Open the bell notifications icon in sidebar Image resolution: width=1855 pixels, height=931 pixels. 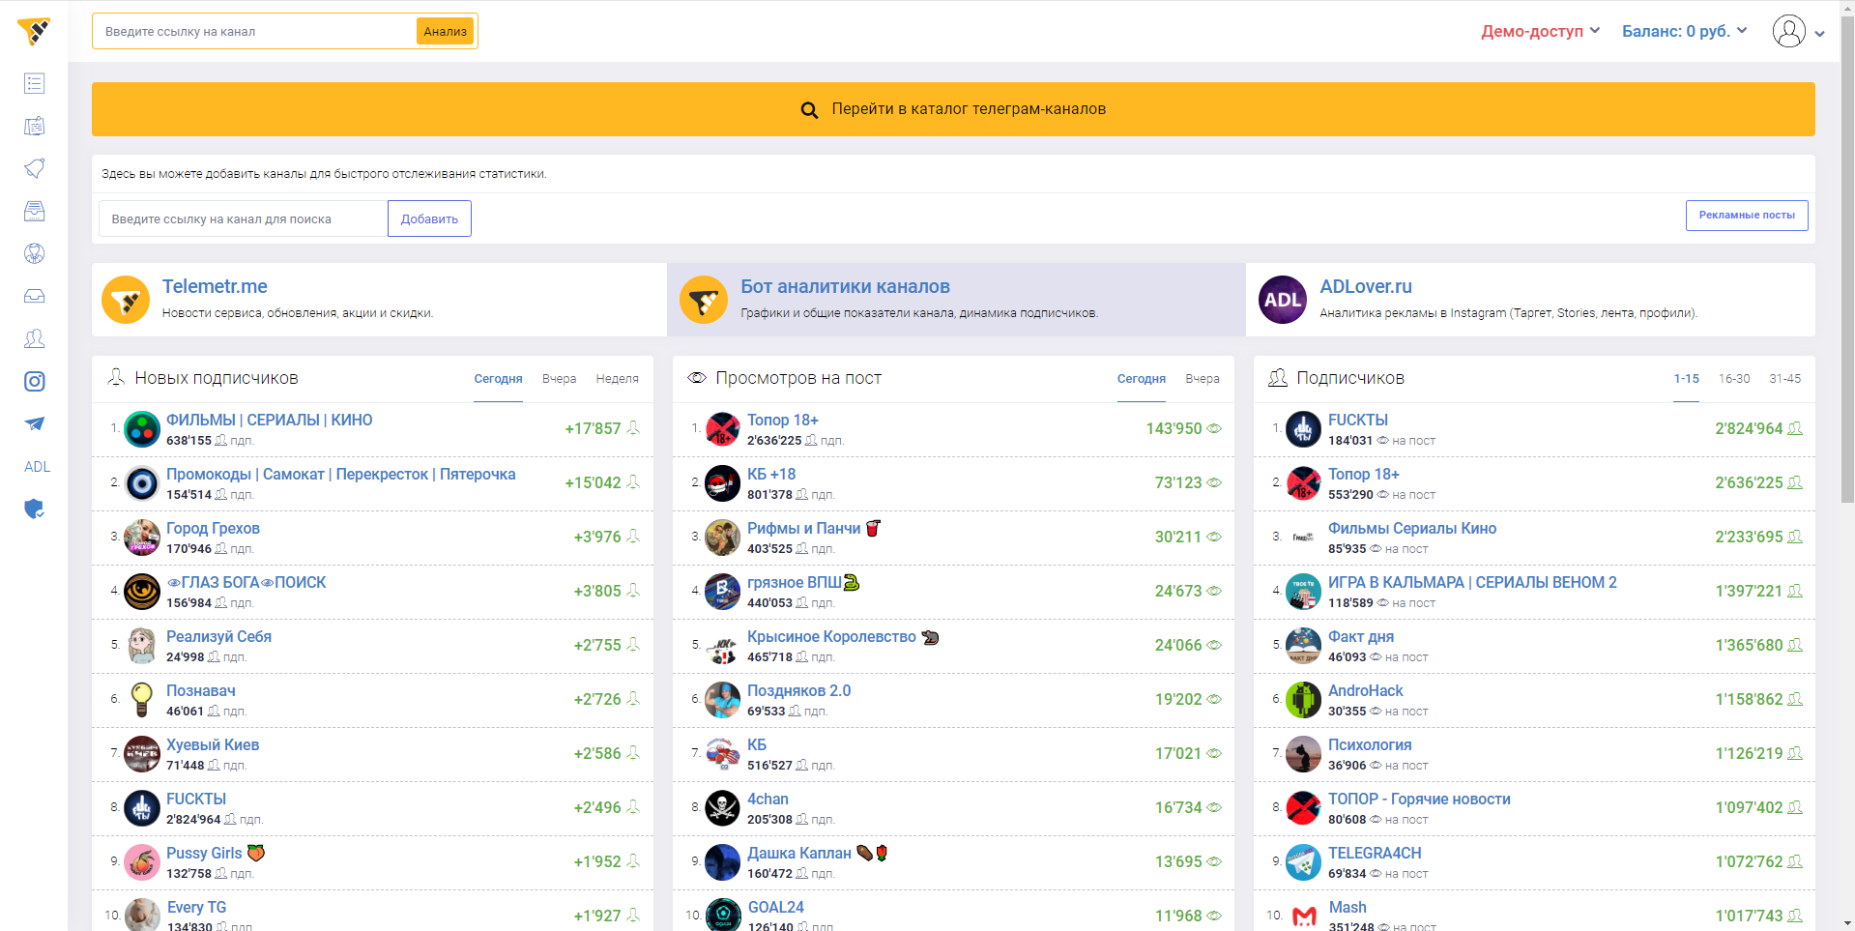pos(34,168)
